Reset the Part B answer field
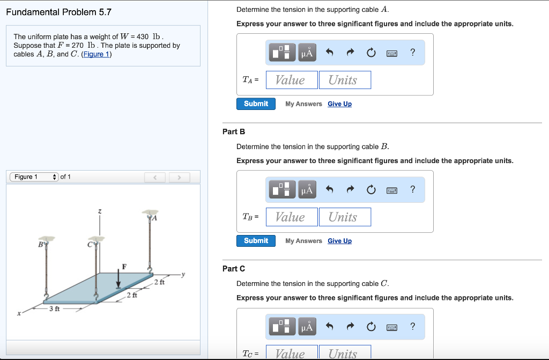 click(370, 189)
